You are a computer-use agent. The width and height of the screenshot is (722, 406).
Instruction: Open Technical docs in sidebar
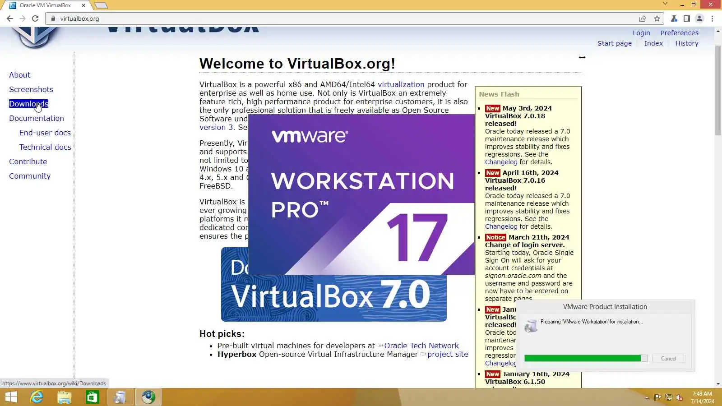[x=45, y=147]
